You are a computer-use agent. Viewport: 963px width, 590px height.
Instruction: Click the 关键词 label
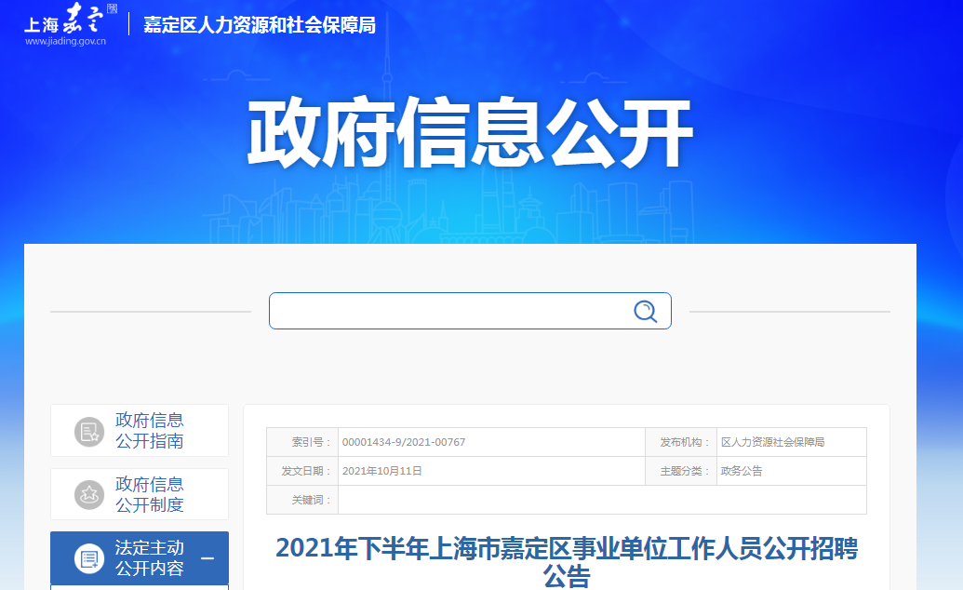click(x=312, y=500)
